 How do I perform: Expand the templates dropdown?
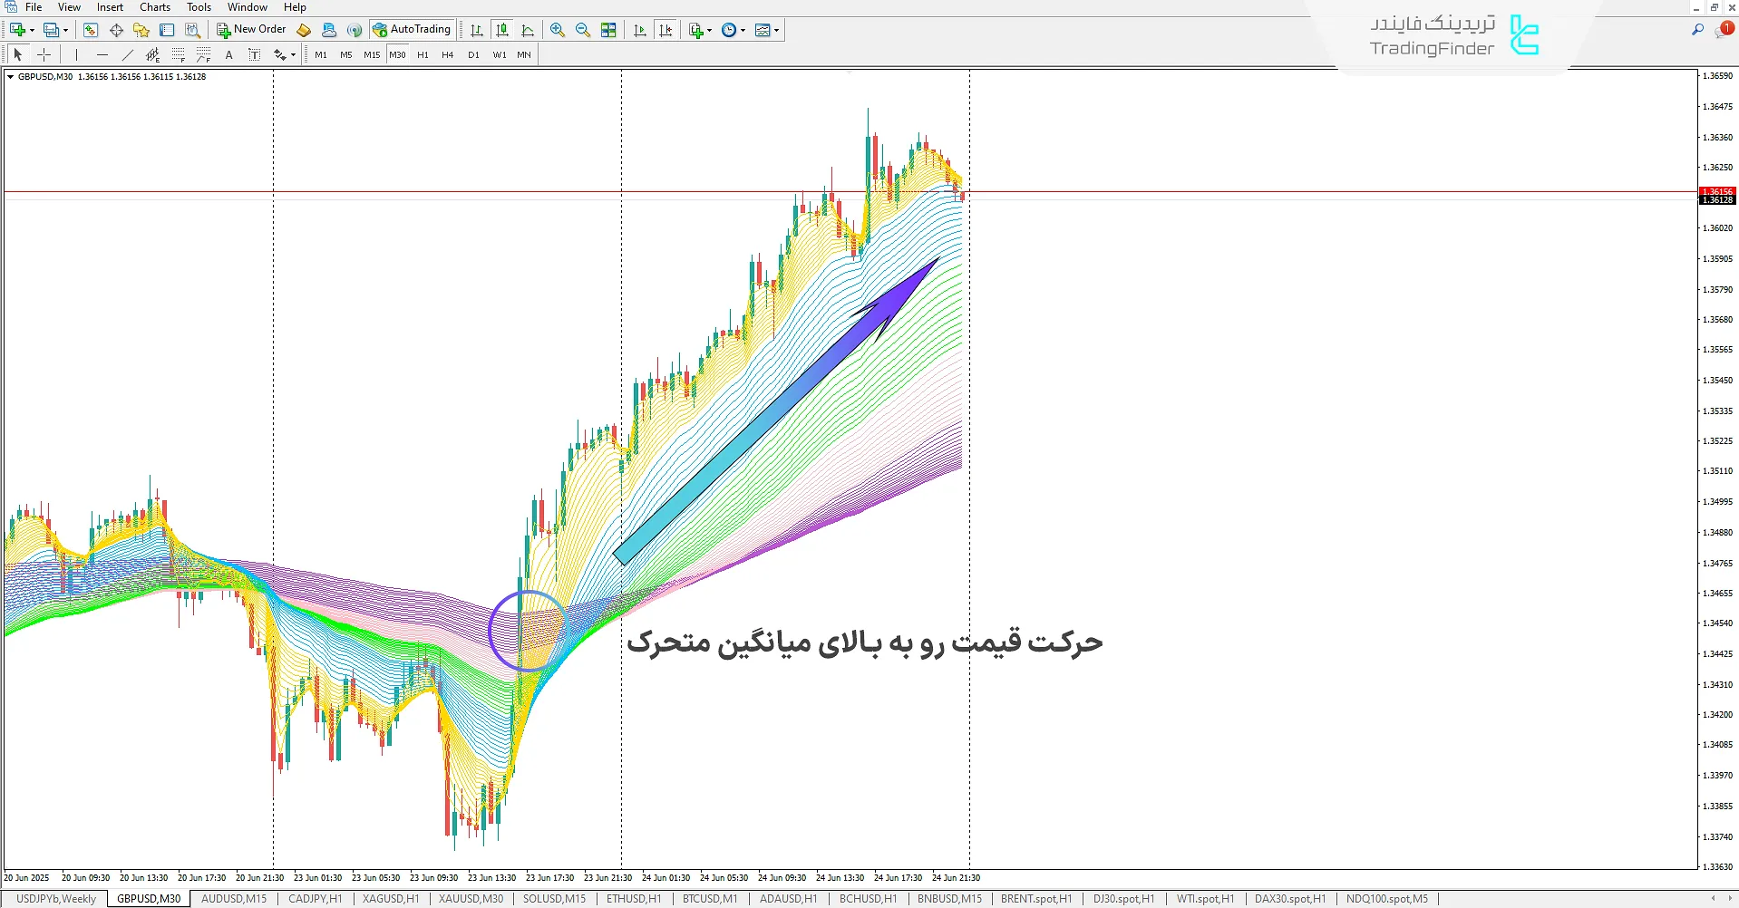pyautogui.click(x=776, y=30)
